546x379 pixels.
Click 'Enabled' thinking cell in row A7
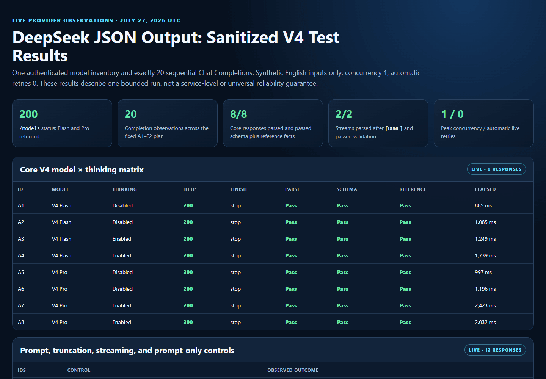[x=122, y=305]
